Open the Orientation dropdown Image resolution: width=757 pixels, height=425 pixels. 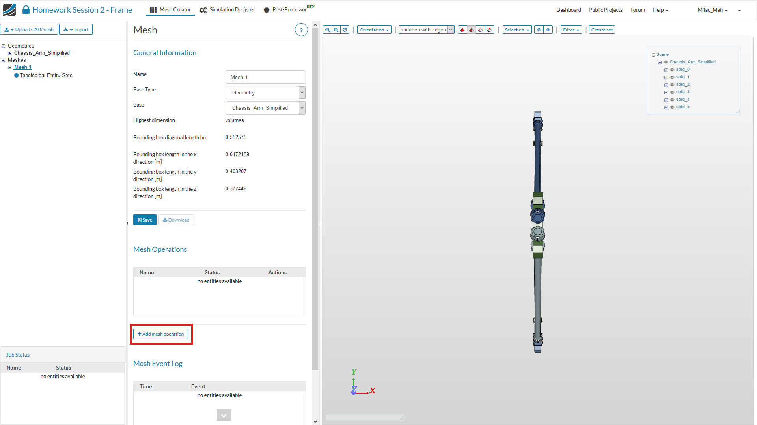(x=374, y=30)
